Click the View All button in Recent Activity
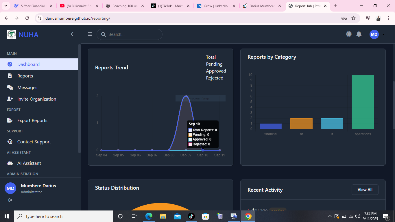Image resolution: width=395 pixels, height=222 pixels. [x=365, y=190]
